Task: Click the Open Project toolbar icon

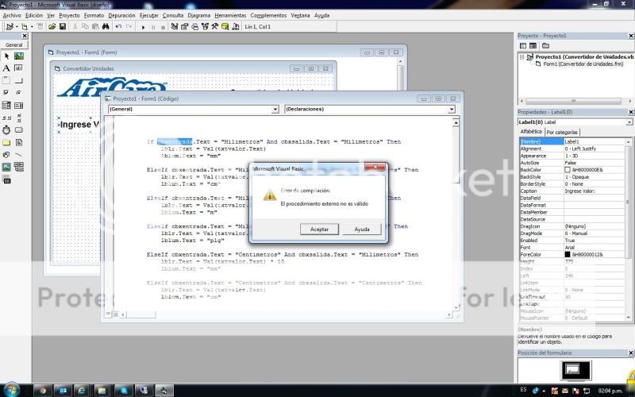Action: tap(52, 27)
